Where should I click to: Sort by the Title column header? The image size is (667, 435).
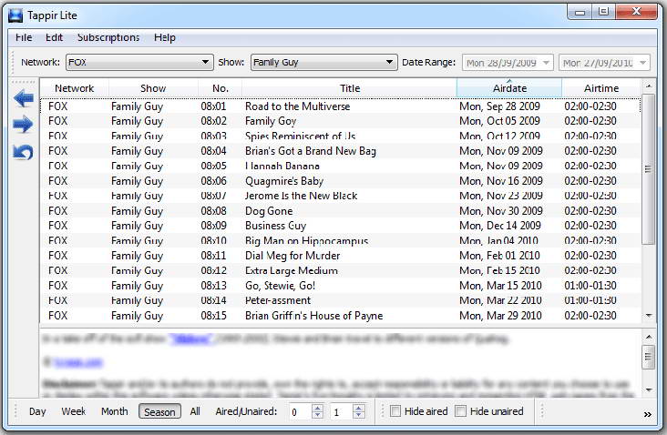350,88
